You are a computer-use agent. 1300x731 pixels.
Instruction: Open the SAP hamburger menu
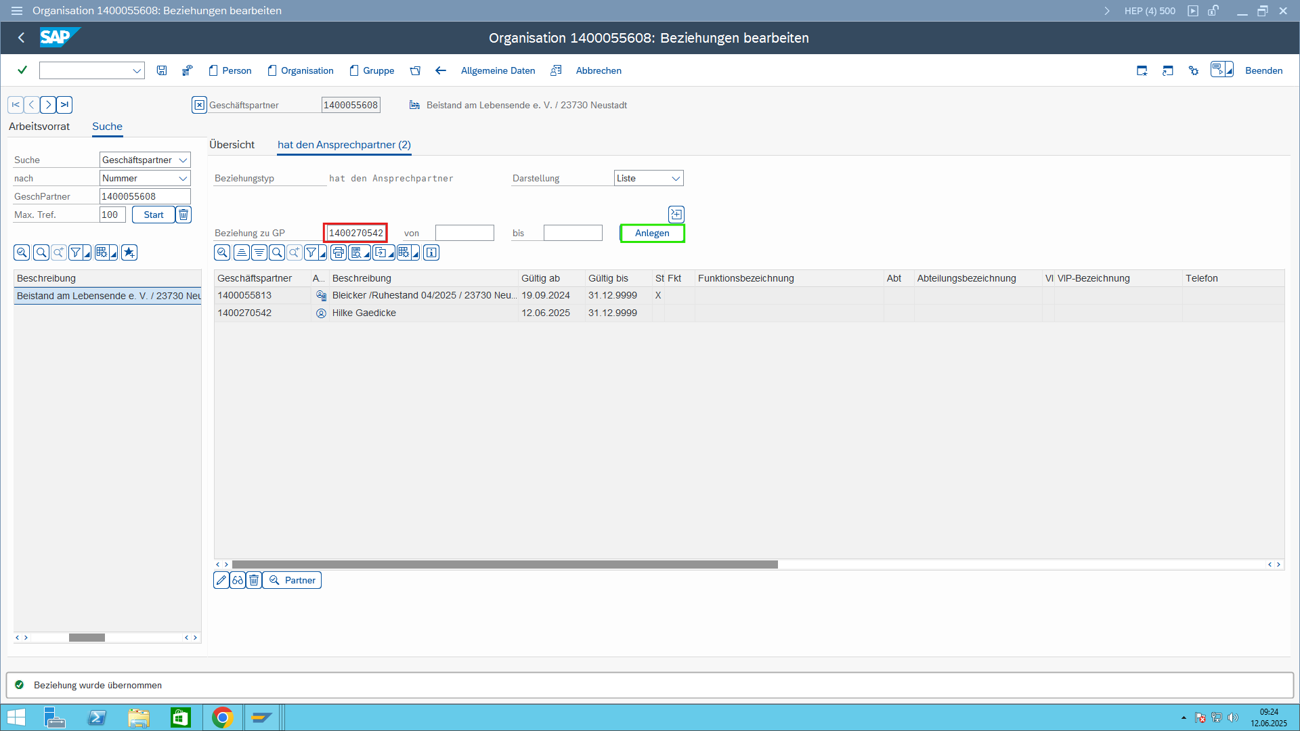[x=17, y=11]
